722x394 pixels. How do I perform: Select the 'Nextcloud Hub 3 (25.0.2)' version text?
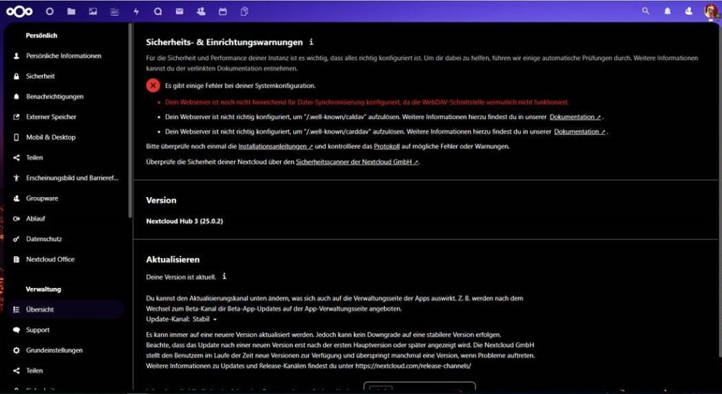[185, 221]
